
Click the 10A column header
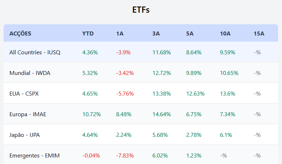click(x=225, y=34)
